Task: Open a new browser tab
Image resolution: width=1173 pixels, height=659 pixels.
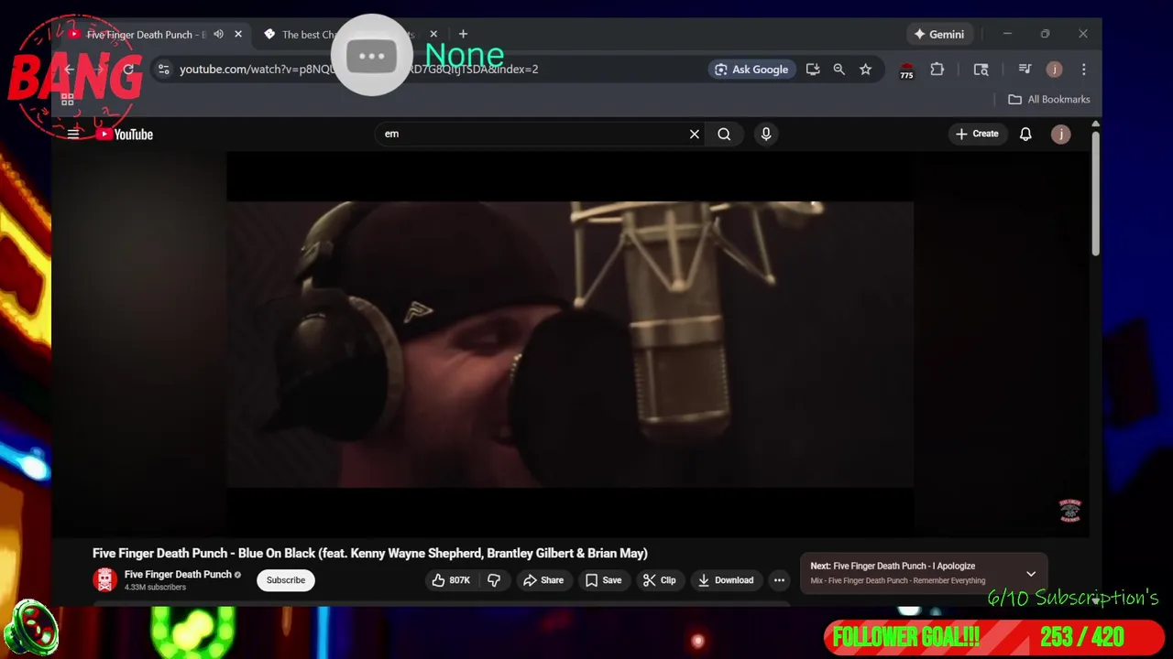Action: point(463,35)
